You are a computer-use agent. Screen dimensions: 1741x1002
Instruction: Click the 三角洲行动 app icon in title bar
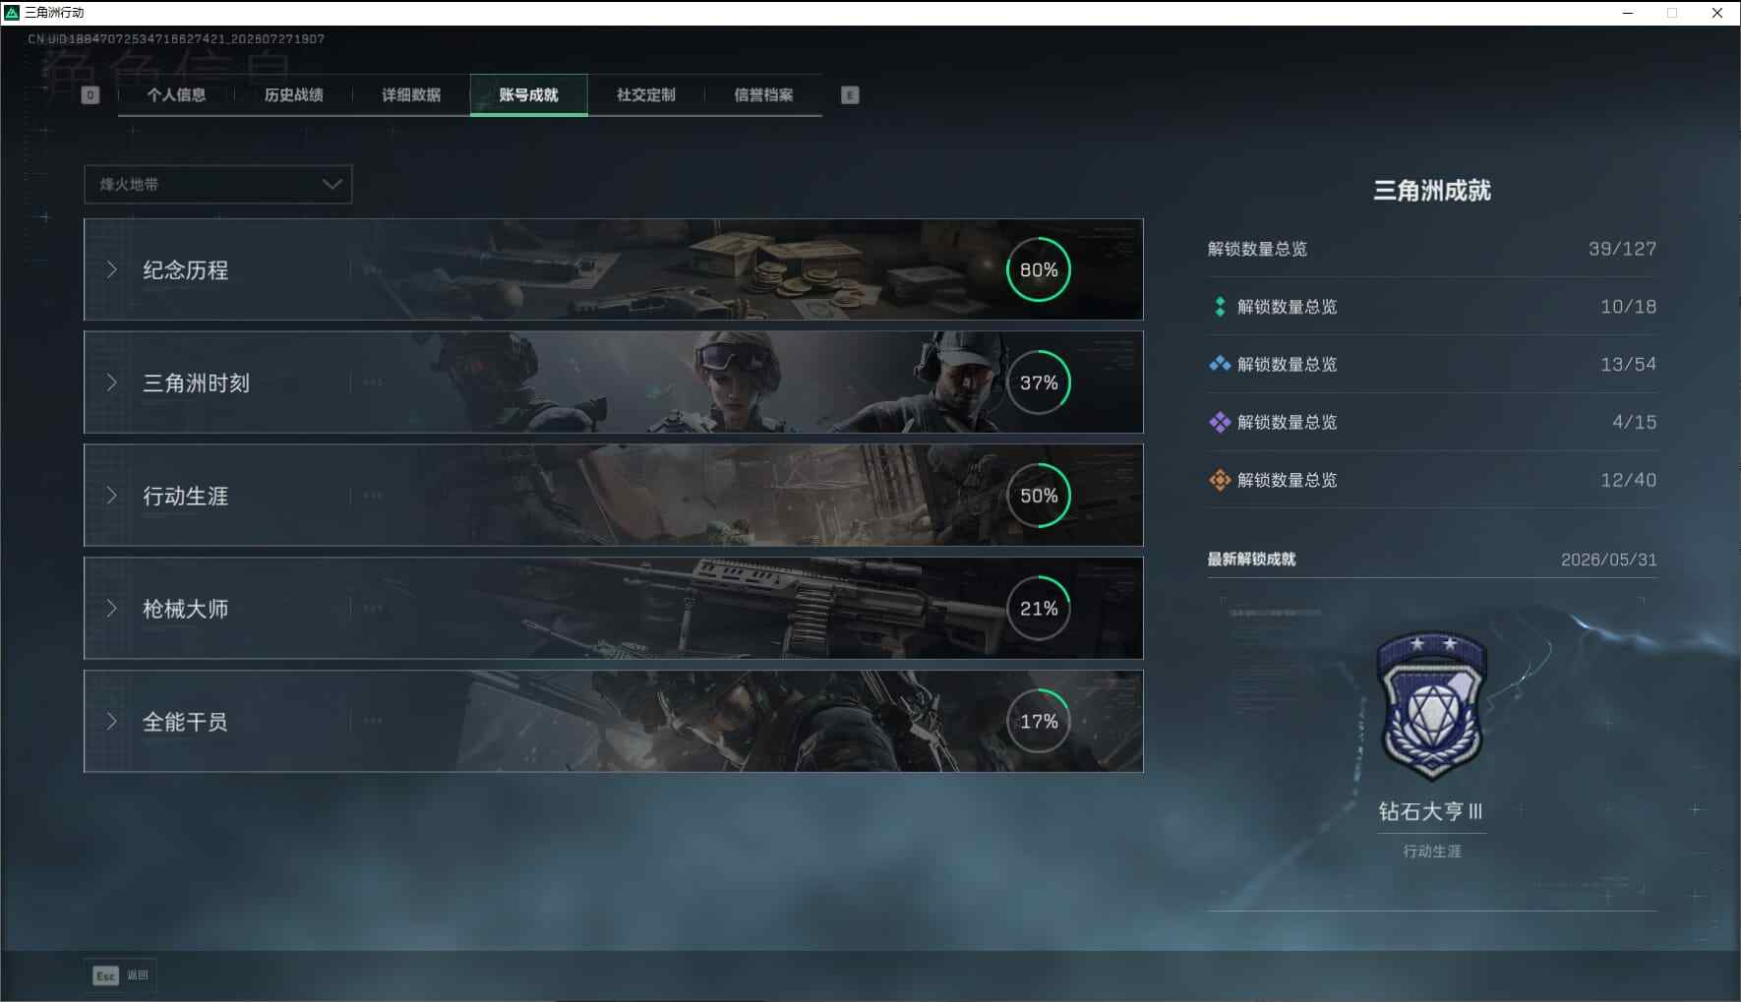pos(13,13)
